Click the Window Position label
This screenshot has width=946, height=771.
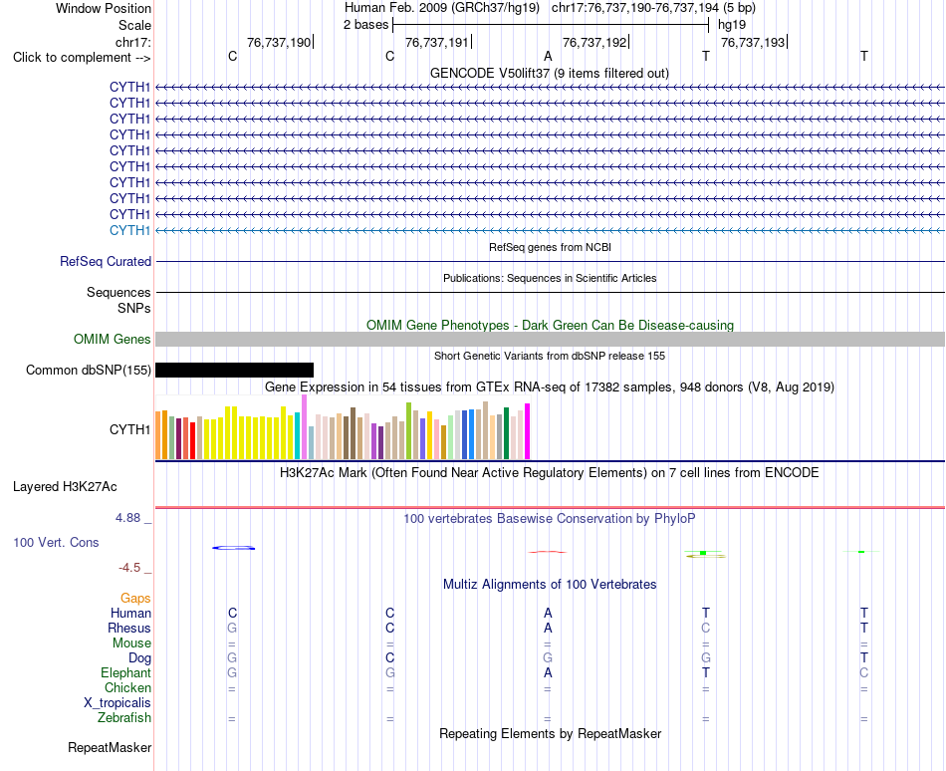104,8
